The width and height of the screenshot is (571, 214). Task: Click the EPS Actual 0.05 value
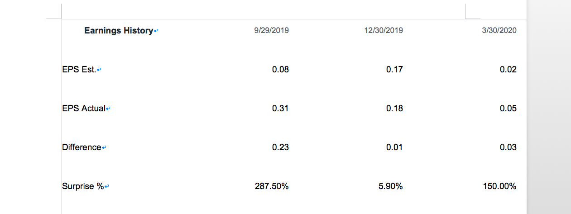[508, 109]
